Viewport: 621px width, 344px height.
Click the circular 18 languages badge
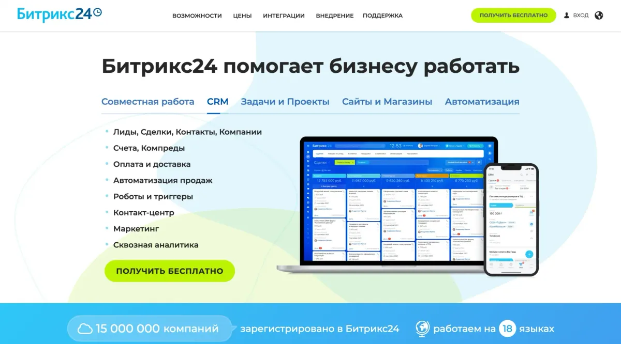[x=508, y=329]
